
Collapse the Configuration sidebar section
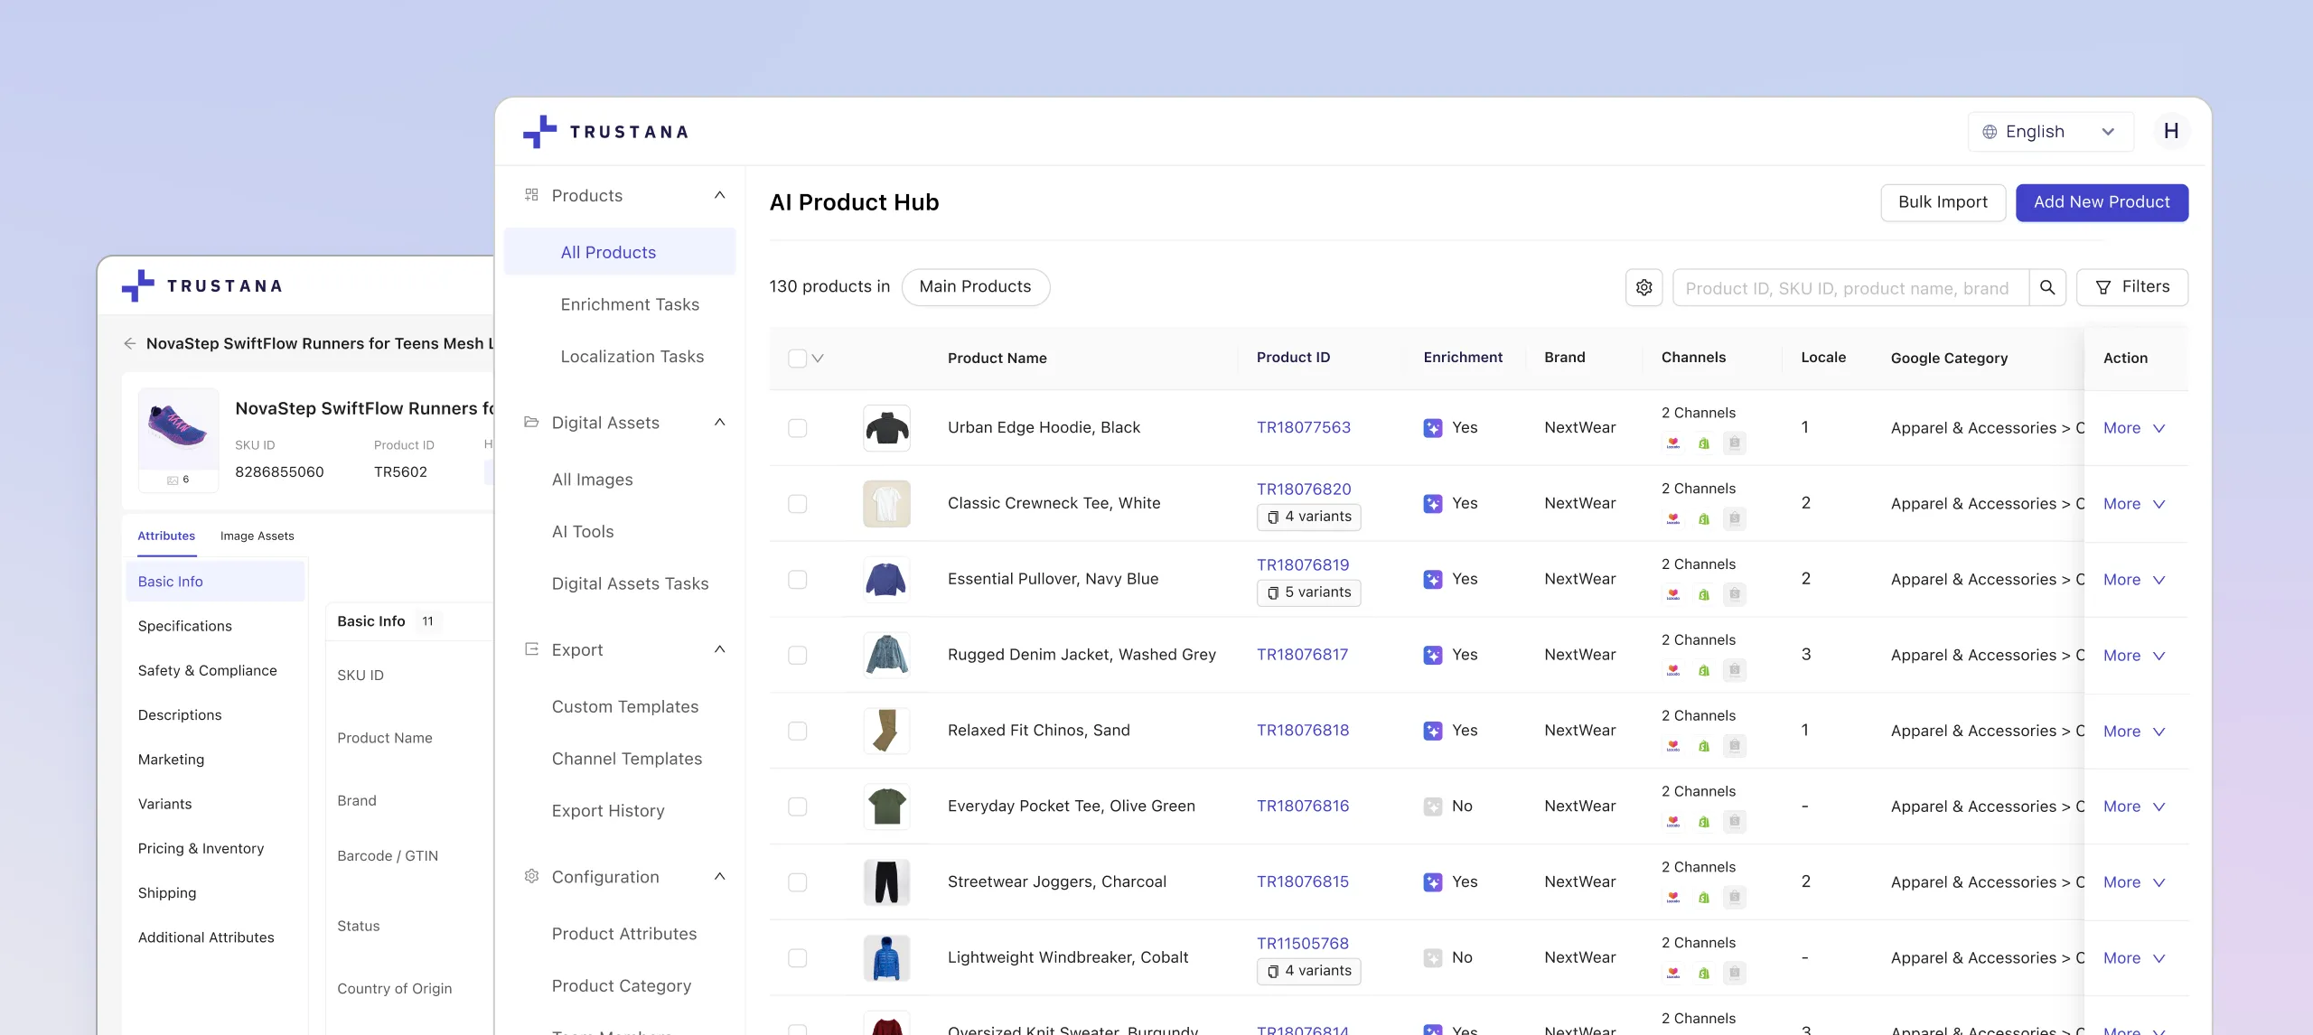coord(719,876)
